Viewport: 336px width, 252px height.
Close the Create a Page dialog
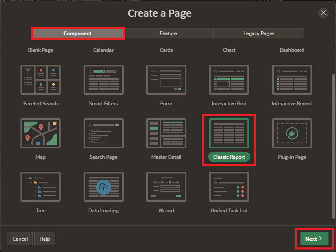(323, 13)
